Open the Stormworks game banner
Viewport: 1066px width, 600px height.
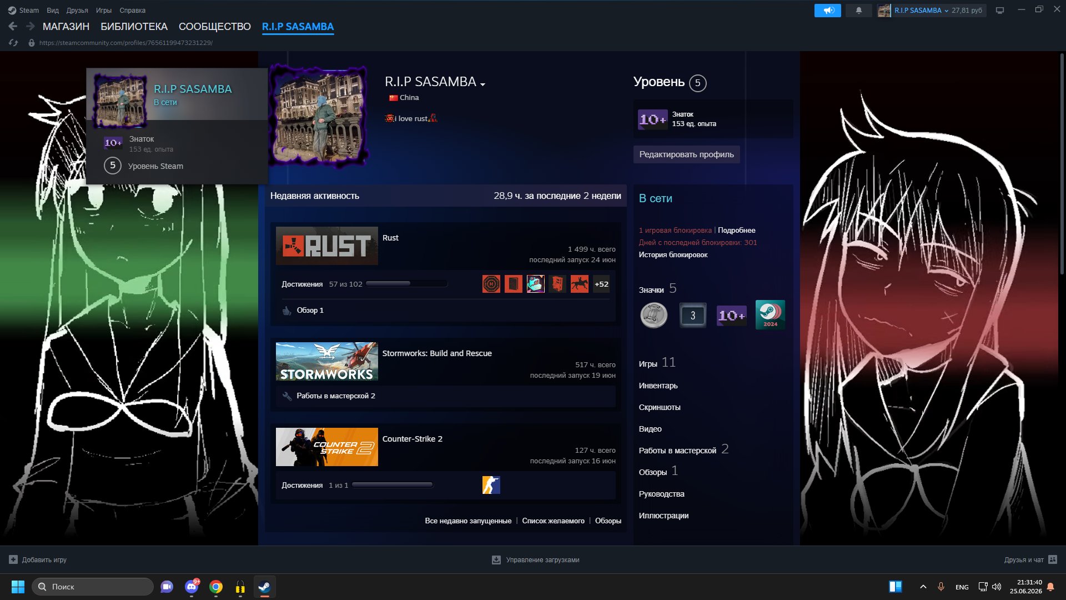pyautogui.click(x=326, y=361)
